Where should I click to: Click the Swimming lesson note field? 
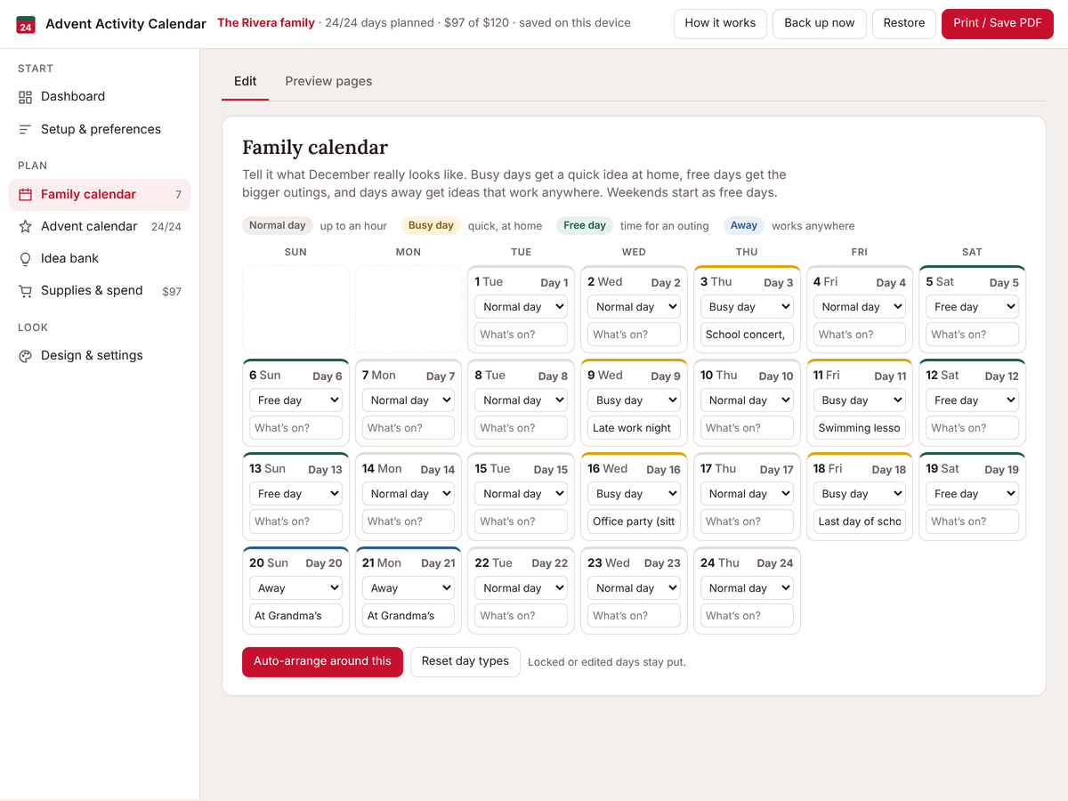click(x=859, y=428)
